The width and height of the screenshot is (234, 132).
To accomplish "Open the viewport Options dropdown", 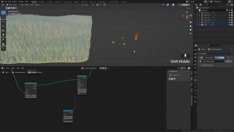I will [189, 8].
